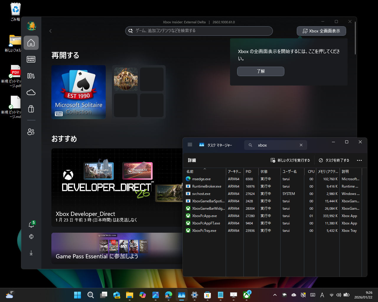Click the memory value 333,992 K
378x302 pixels.
330,216
